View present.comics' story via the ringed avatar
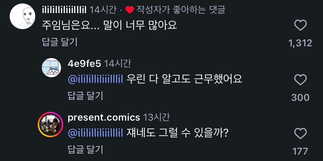Viewport: 323px width, 161px height. point(51,125)
